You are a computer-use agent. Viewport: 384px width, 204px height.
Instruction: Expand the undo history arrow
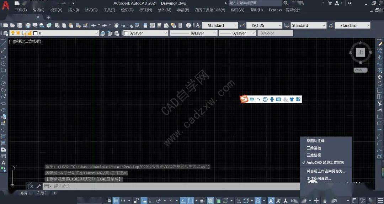(99, 25)
